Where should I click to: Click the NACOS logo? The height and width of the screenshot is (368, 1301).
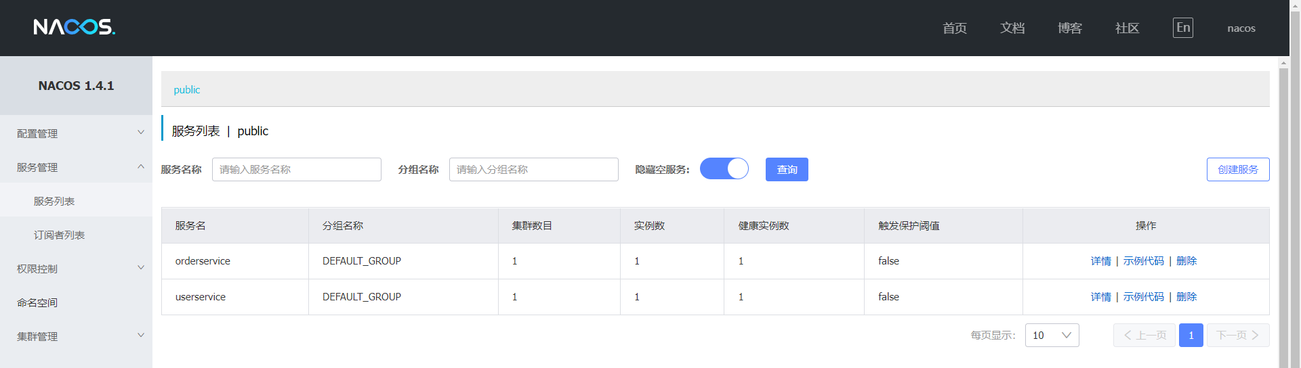[x=75, y=27]
